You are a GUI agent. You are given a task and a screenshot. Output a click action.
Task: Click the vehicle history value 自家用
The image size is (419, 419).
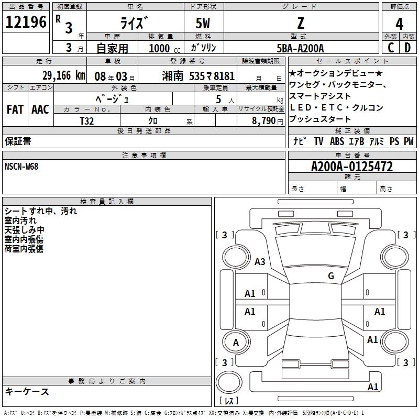(x=112, y=48)
